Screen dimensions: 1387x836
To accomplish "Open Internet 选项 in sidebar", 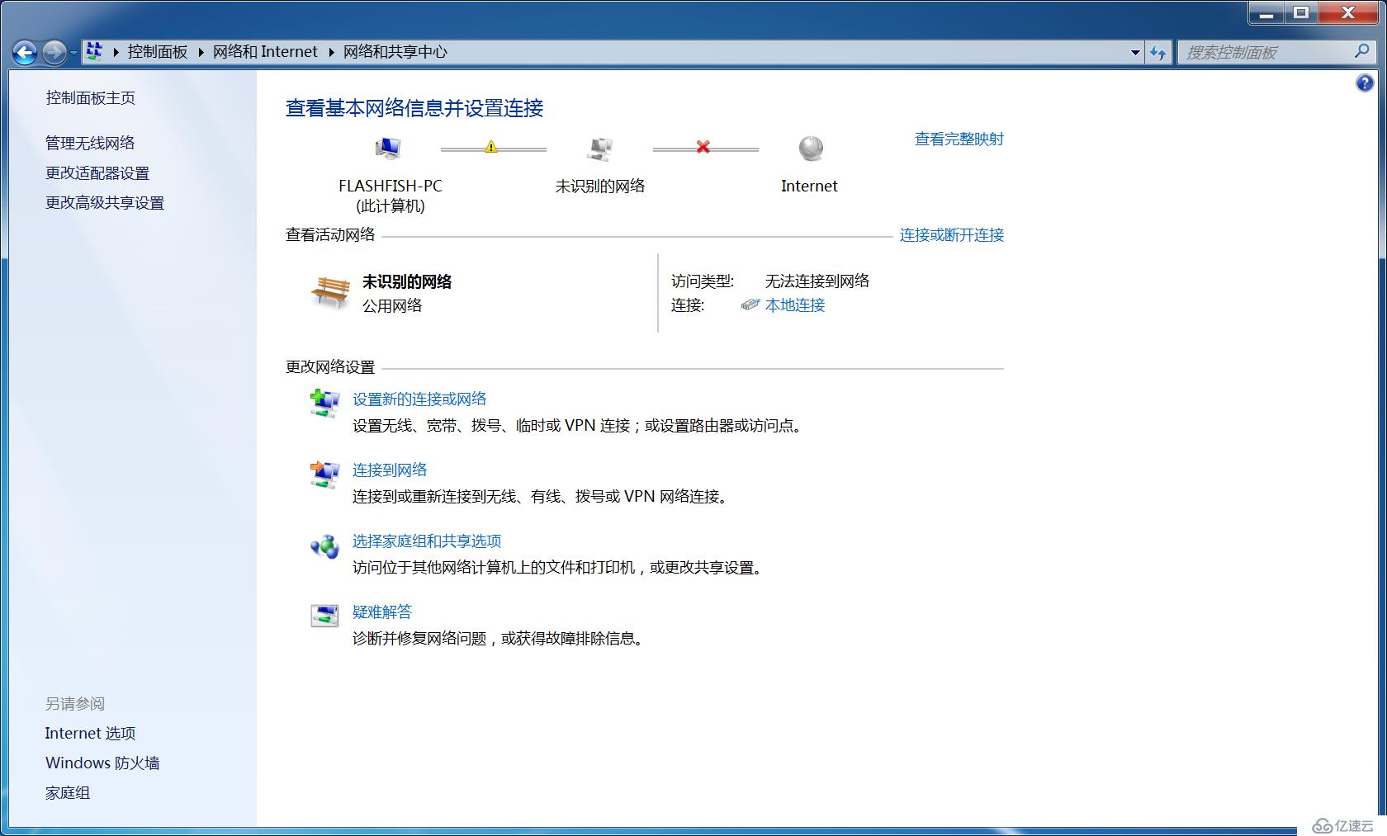I will coord(90,733).
